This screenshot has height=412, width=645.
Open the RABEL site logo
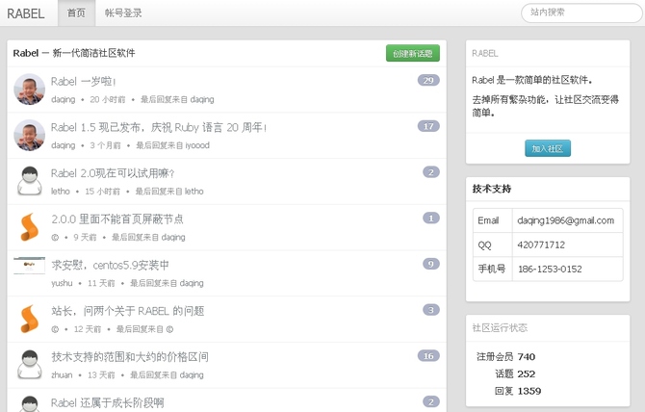tap(25, 13)
